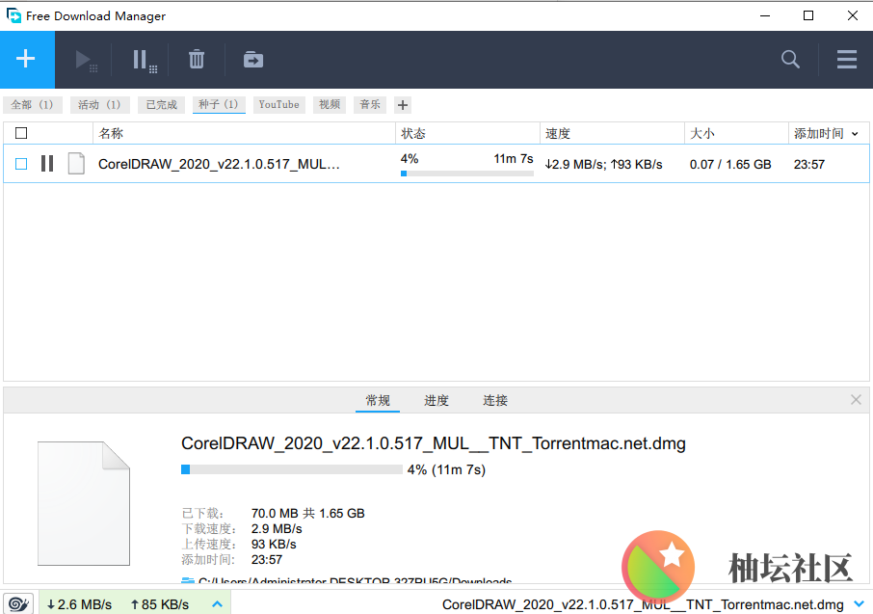Open the move-to-folder toolbar icon
The image size is (873, 614).
point(253,59)
